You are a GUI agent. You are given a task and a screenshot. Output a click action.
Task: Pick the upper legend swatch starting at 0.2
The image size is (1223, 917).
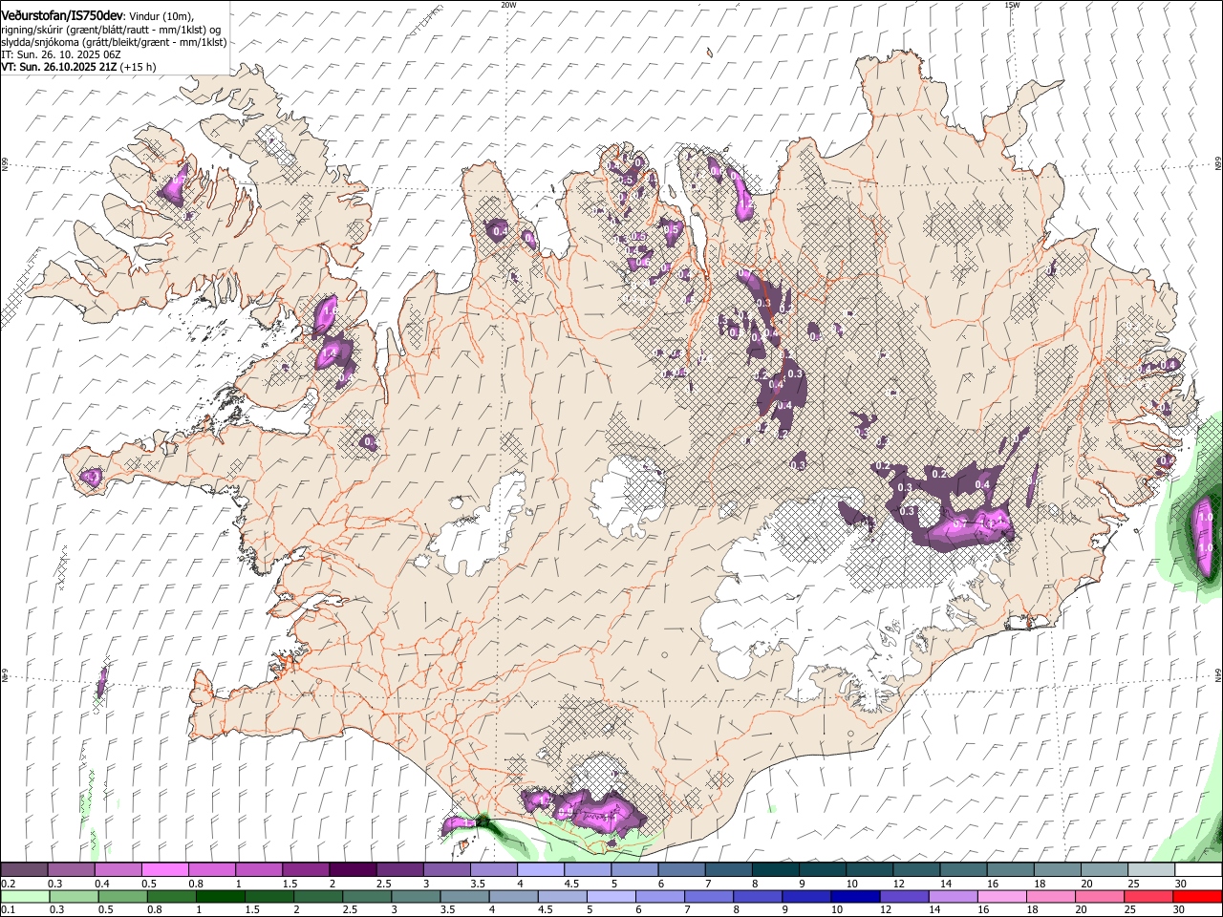point(25,869)
